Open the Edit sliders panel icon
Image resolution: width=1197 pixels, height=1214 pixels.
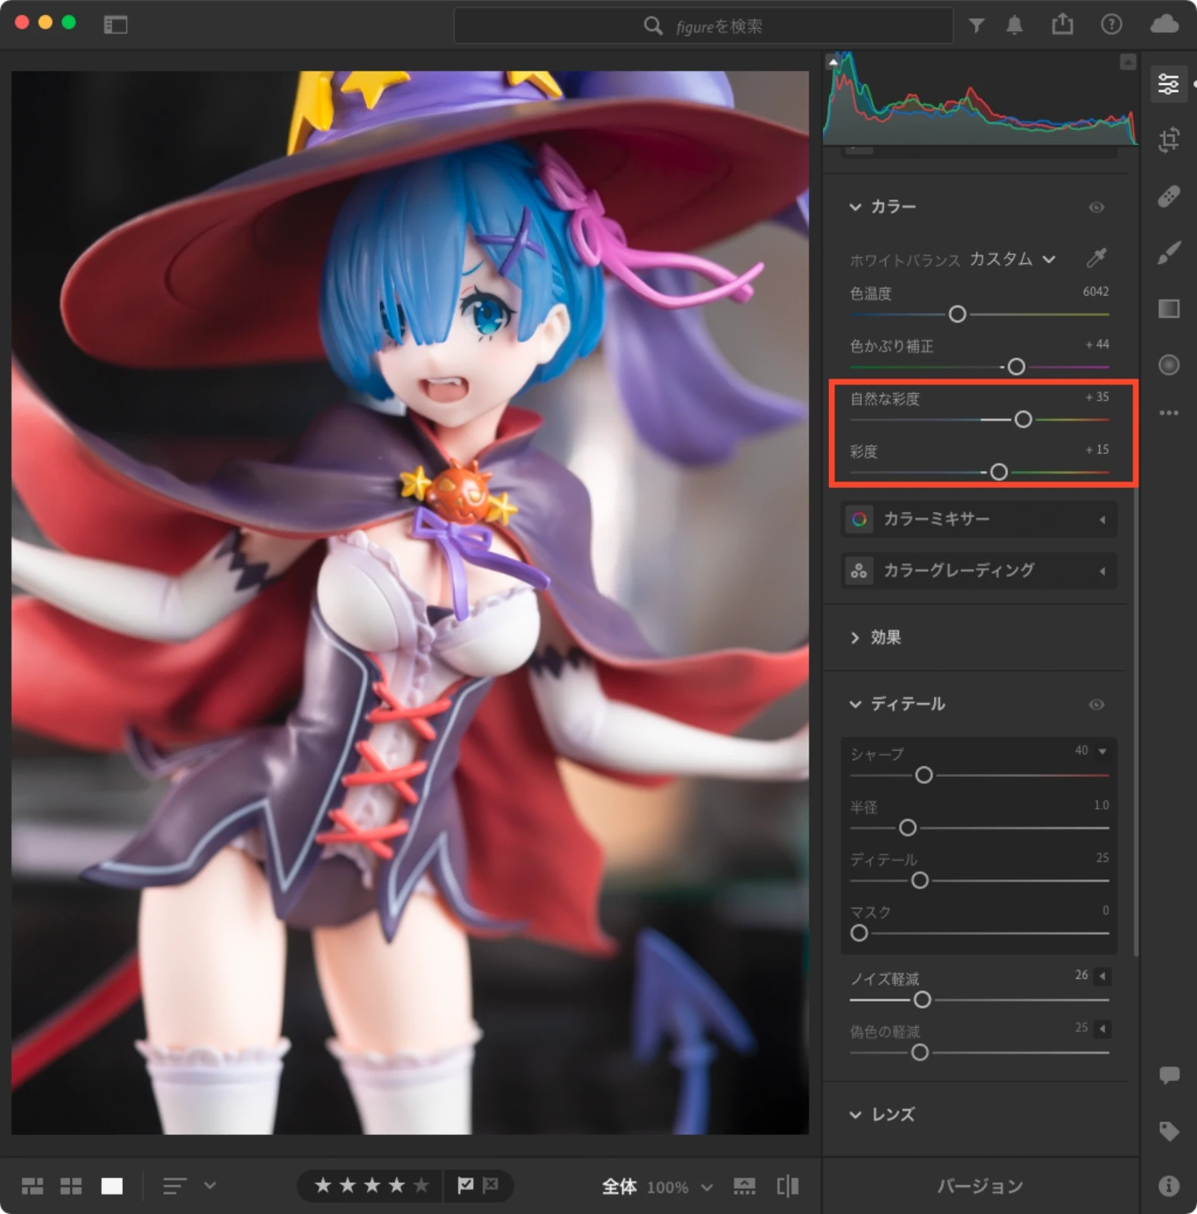pos(1169,83)
